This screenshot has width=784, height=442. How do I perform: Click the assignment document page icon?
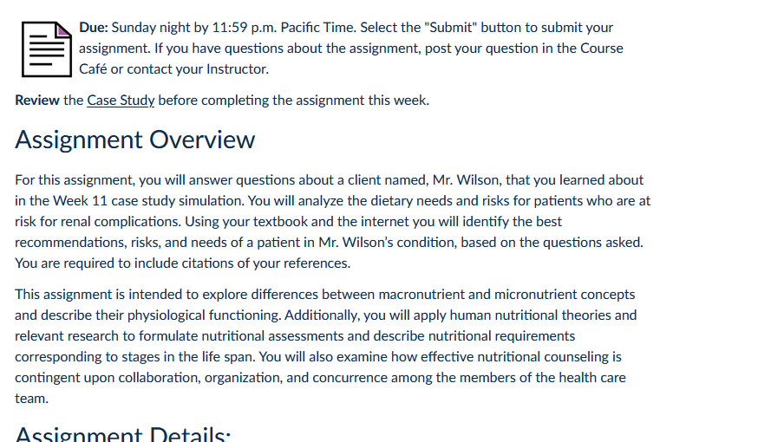point(47,49)
